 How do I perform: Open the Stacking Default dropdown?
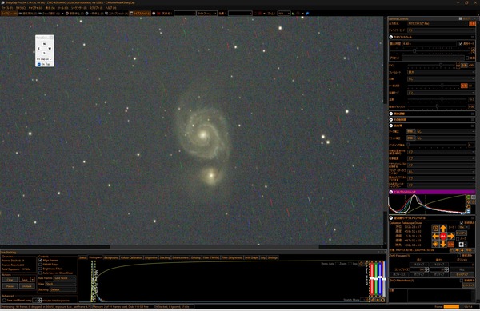click(x=62, y=289)
